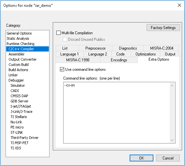Open the Language 2 tab

coord(98,54)
